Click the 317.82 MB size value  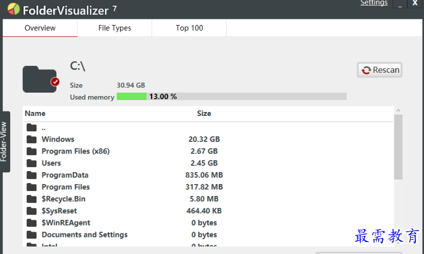(204, 187)
